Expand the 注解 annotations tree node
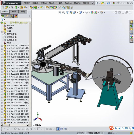 (x=2, y=31)
